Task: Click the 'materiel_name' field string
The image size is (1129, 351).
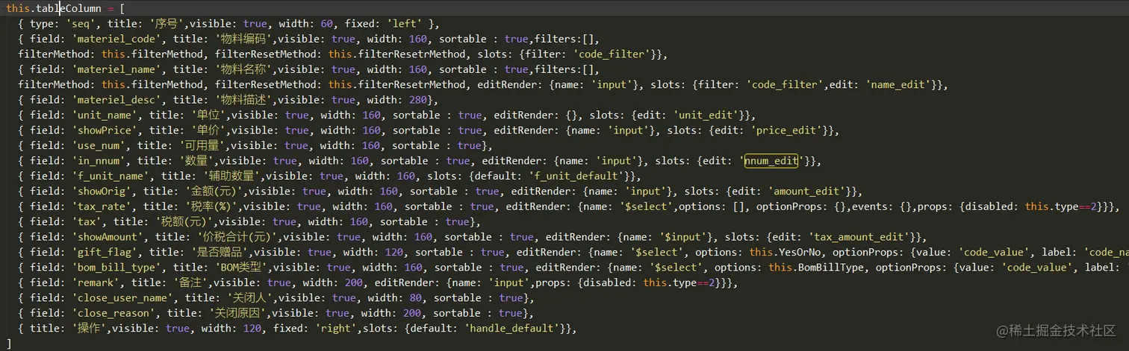Action: pyautogui.click(x=118, y=69)
